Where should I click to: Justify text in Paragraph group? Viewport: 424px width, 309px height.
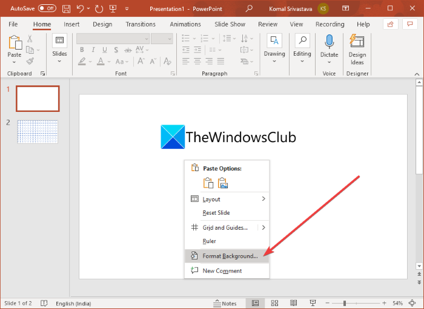(x=220, y=61)
